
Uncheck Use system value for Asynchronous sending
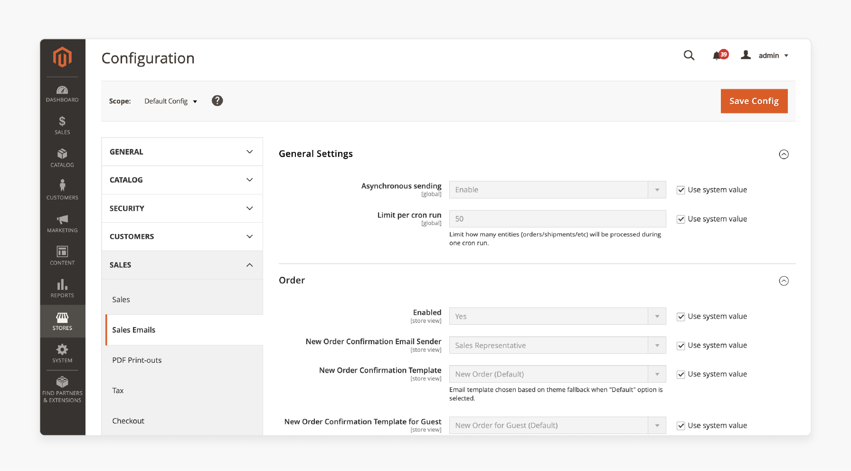(681, 190)
